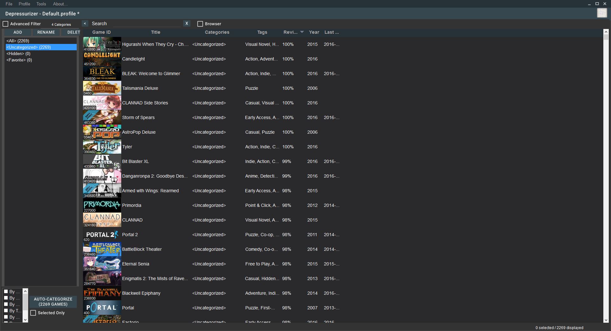Select the Portal 2 game banner
Viewport: 611px width, 331px height.
102,235
